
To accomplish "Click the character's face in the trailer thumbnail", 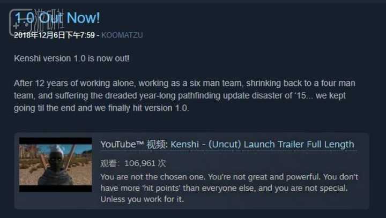I will click(54, 160).
